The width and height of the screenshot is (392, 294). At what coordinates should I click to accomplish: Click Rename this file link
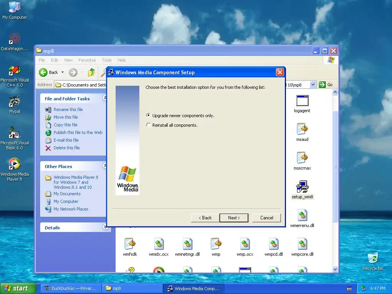68,109
